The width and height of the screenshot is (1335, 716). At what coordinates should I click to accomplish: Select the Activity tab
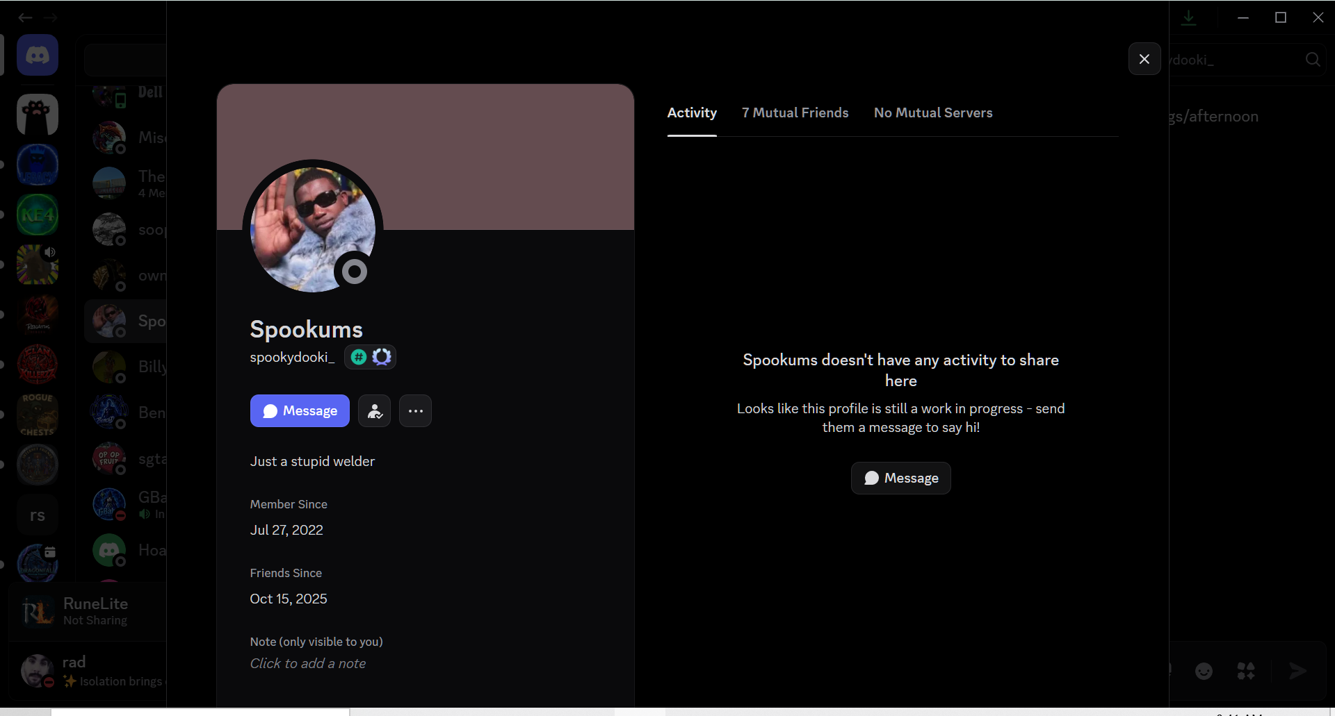point(692,113)
